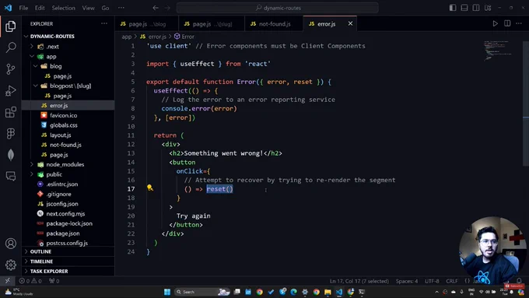Go back with the navigation arrow
The width and height of the screenshot is (529, 298).
[x=155, y=8]
